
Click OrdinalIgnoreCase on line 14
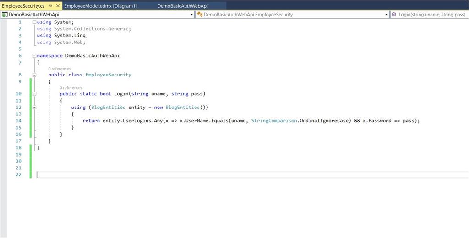(325, 121)
